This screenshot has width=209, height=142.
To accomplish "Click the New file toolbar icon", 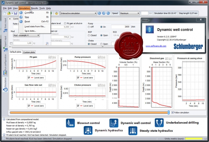I will (x=5, y=13).
